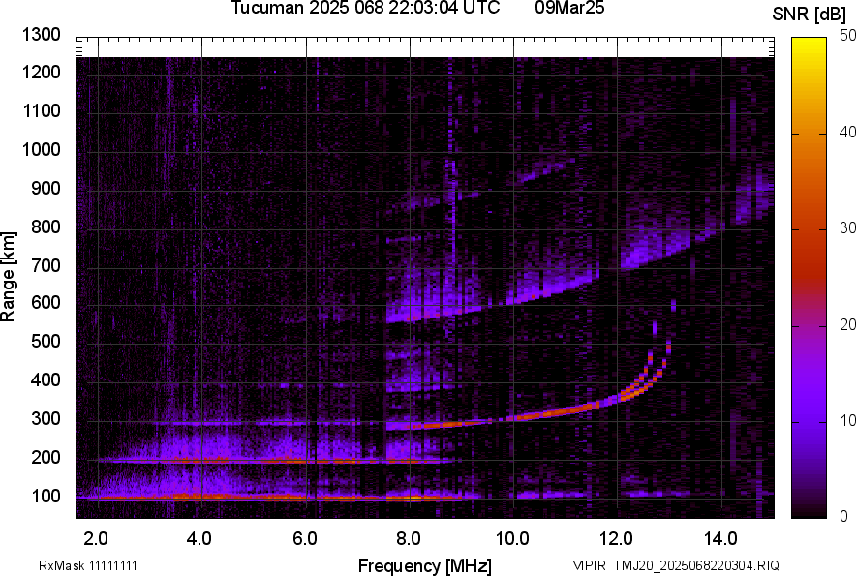The height and width of the screenshot is (576, 856).
Task: Click the Frequency [MHz] axis label
Action: coord(424,565)
